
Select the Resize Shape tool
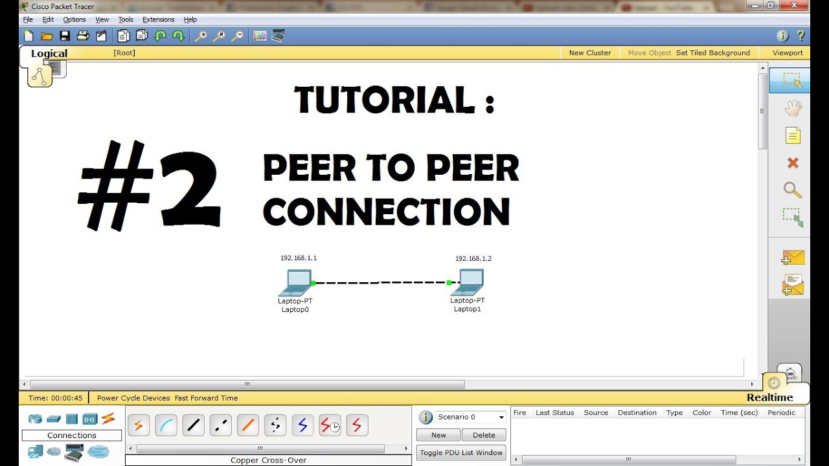tap(793, 217)
